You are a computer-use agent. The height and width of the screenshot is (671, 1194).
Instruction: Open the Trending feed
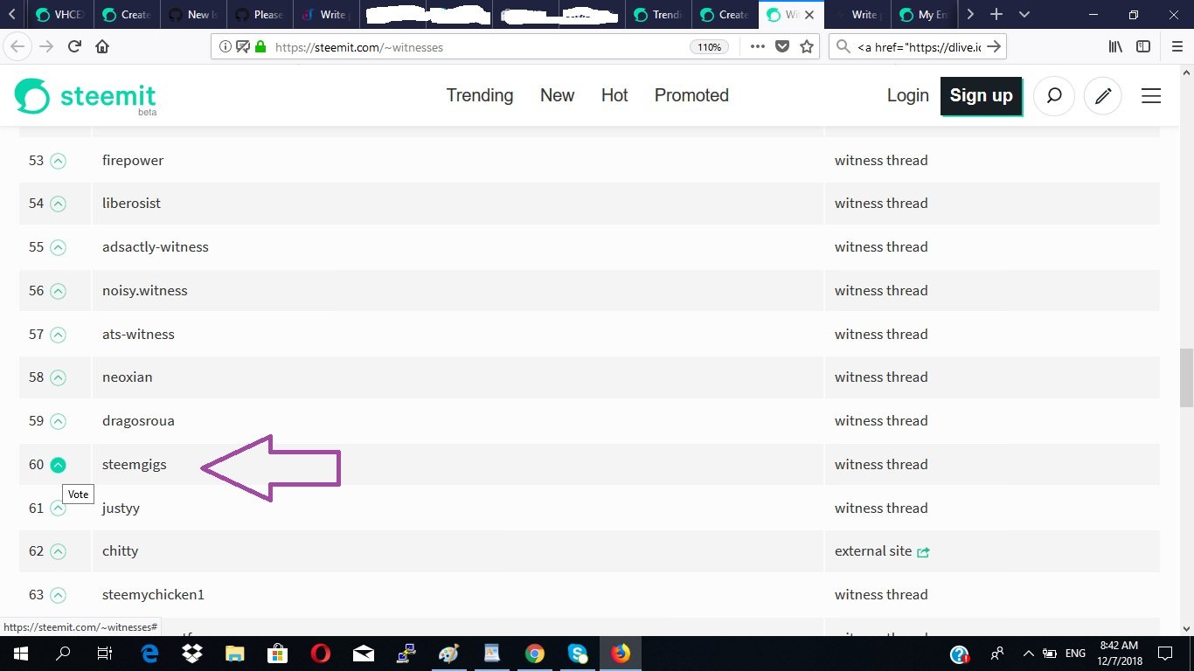pyautogui.click(x=480, y=96)
